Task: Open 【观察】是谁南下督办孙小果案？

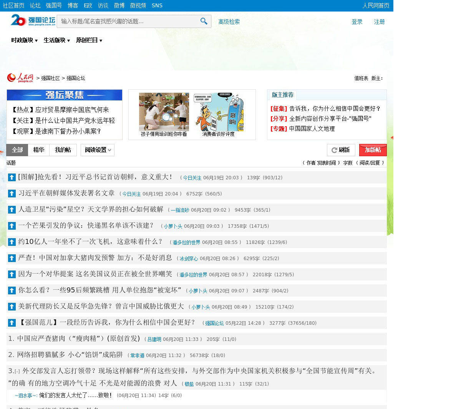Action: 56,131
